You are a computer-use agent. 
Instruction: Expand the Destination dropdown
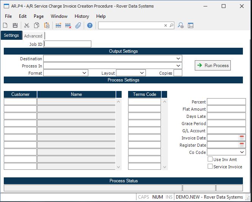click(x=178, y=59)
